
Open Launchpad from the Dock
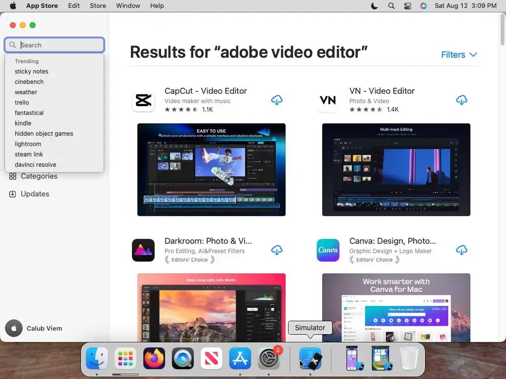pyautogui.click(x=126, y=358)
